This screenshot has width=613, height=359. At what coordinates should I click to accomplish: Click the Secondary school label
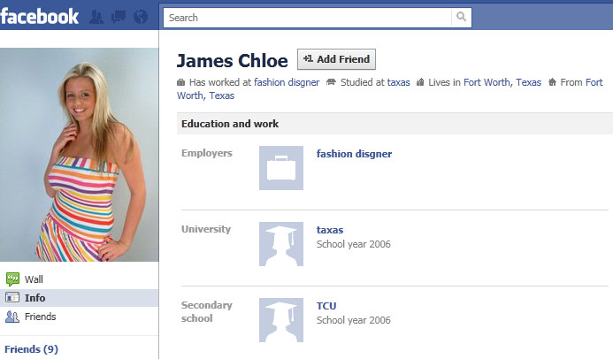[207, 312]
